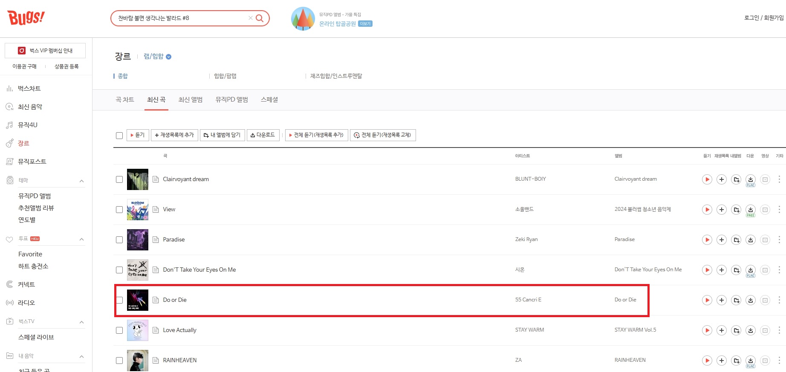Check the Clairvoyant dream checkbox
The height and width of the screenshot is (372, 786).
[119, 179]
